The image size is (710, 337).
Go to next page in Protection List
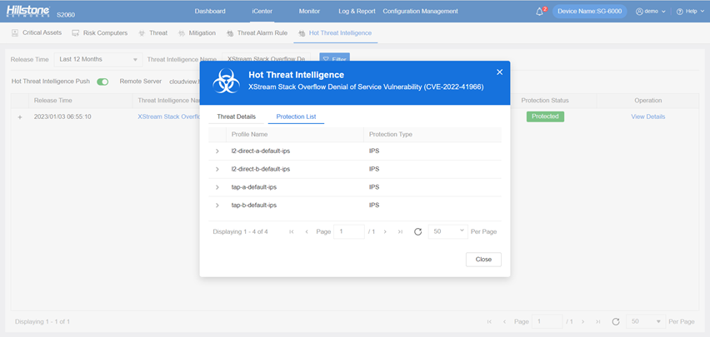385,231
